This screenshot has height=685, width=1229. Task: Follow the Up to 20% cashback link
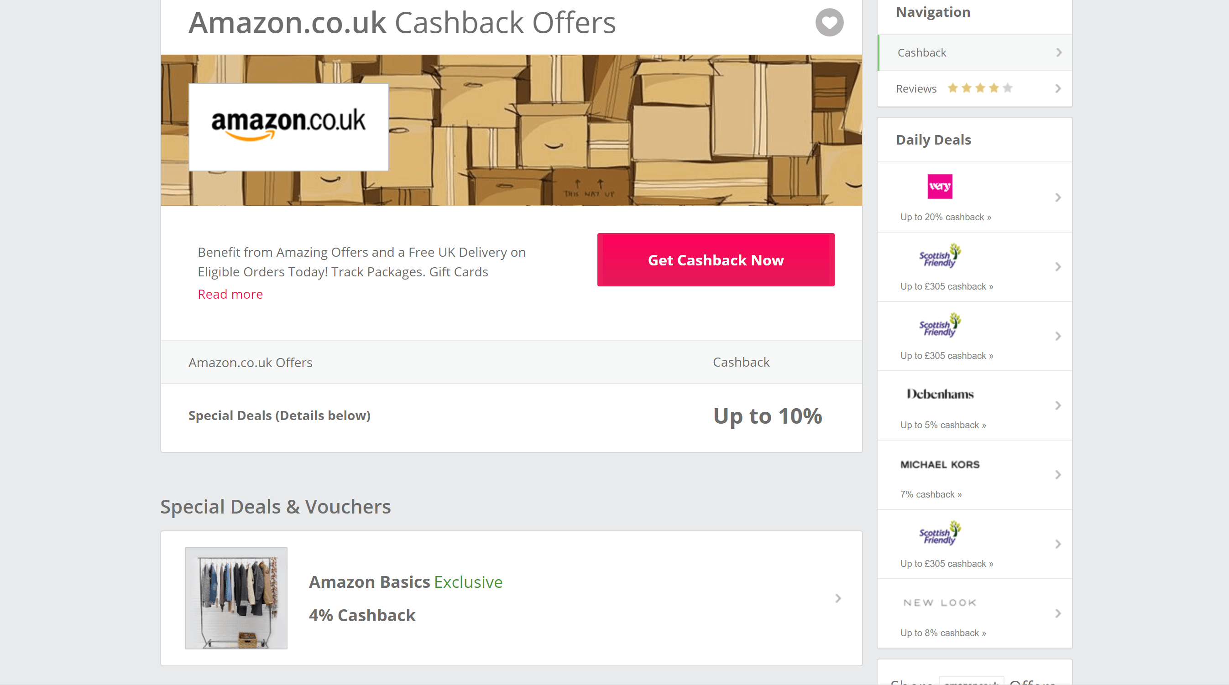pyautogui.click(x=945, y=217)
